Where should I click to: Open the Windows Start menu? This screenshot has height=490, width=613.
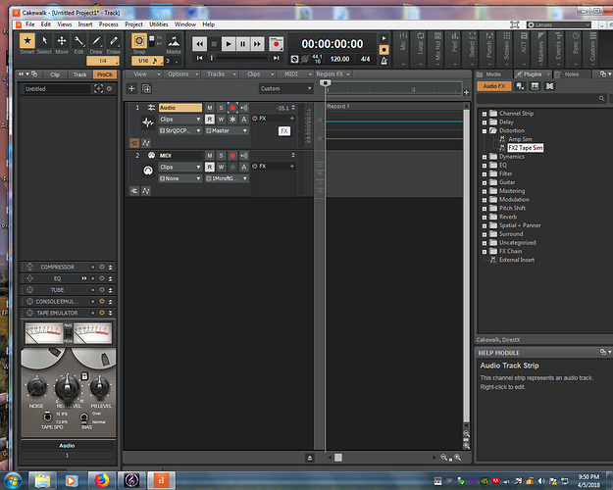click(x=13, y=480)
